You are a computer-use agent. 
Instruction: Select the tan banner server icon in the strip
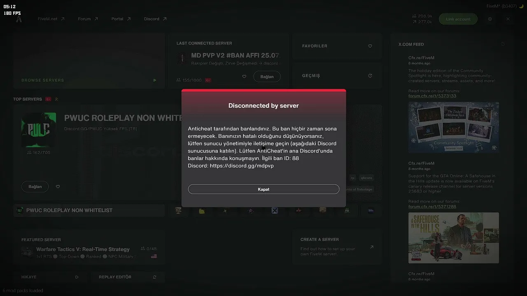[323, 210]
